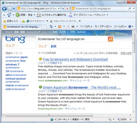
Task: Click キャッシュ ページ next to www.screensavers.com
Action: 80,81
